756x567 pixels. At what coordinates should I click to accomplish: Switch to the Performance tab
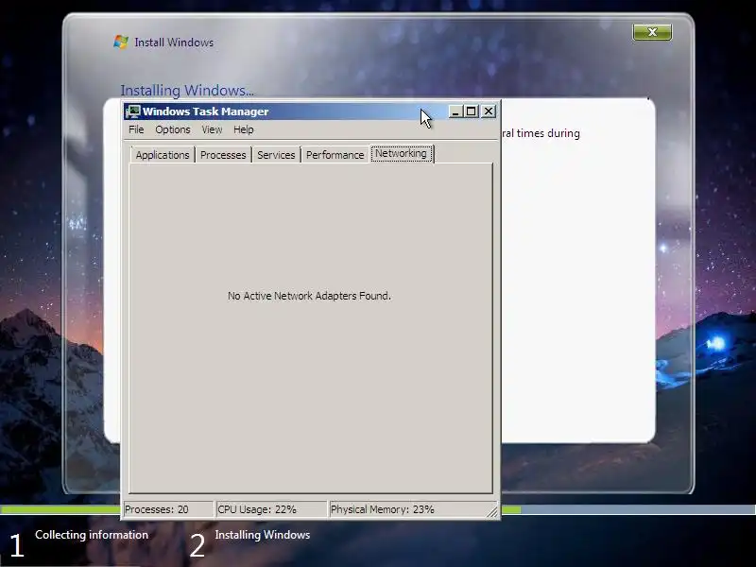pos(335,155)
